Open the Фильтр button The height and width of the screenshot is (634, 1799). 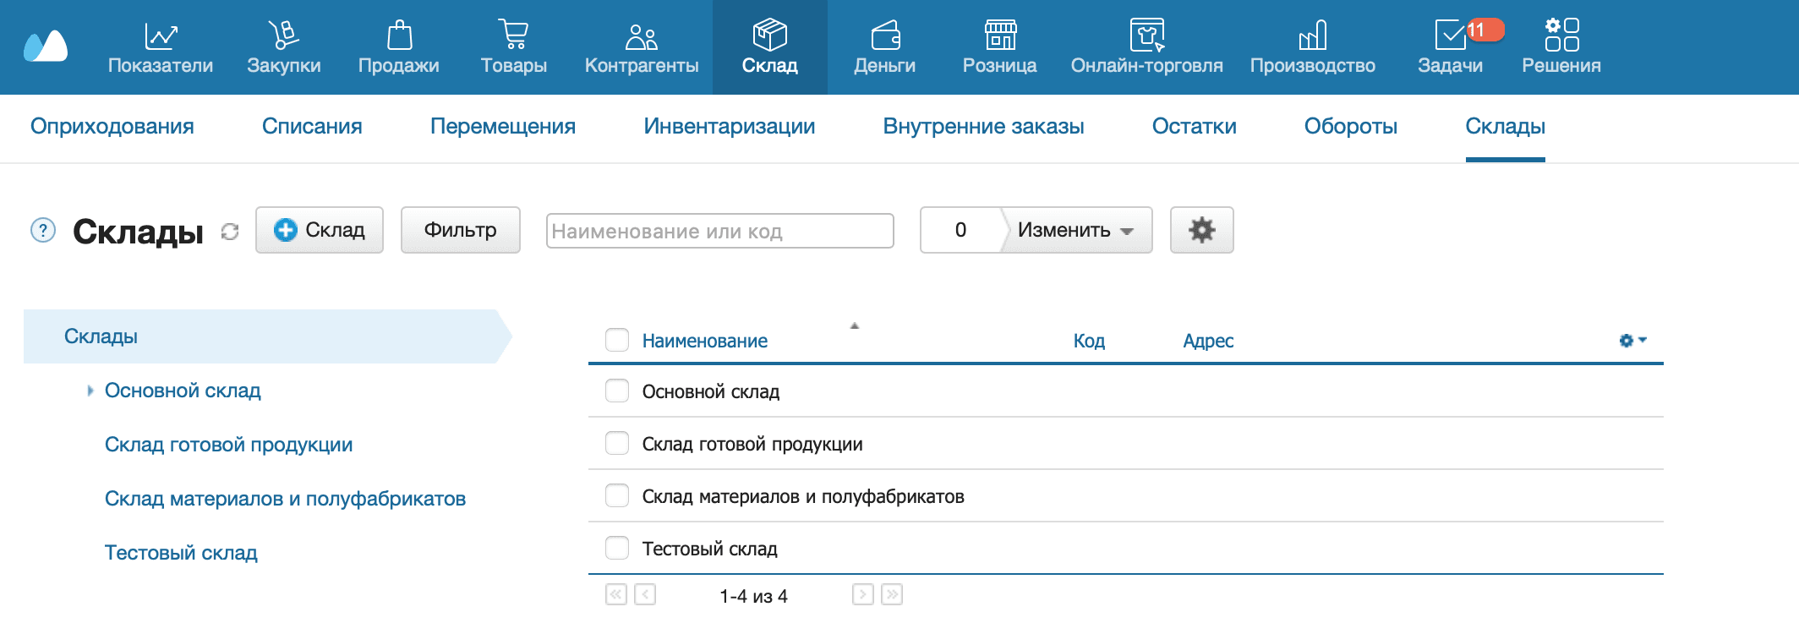461,230
